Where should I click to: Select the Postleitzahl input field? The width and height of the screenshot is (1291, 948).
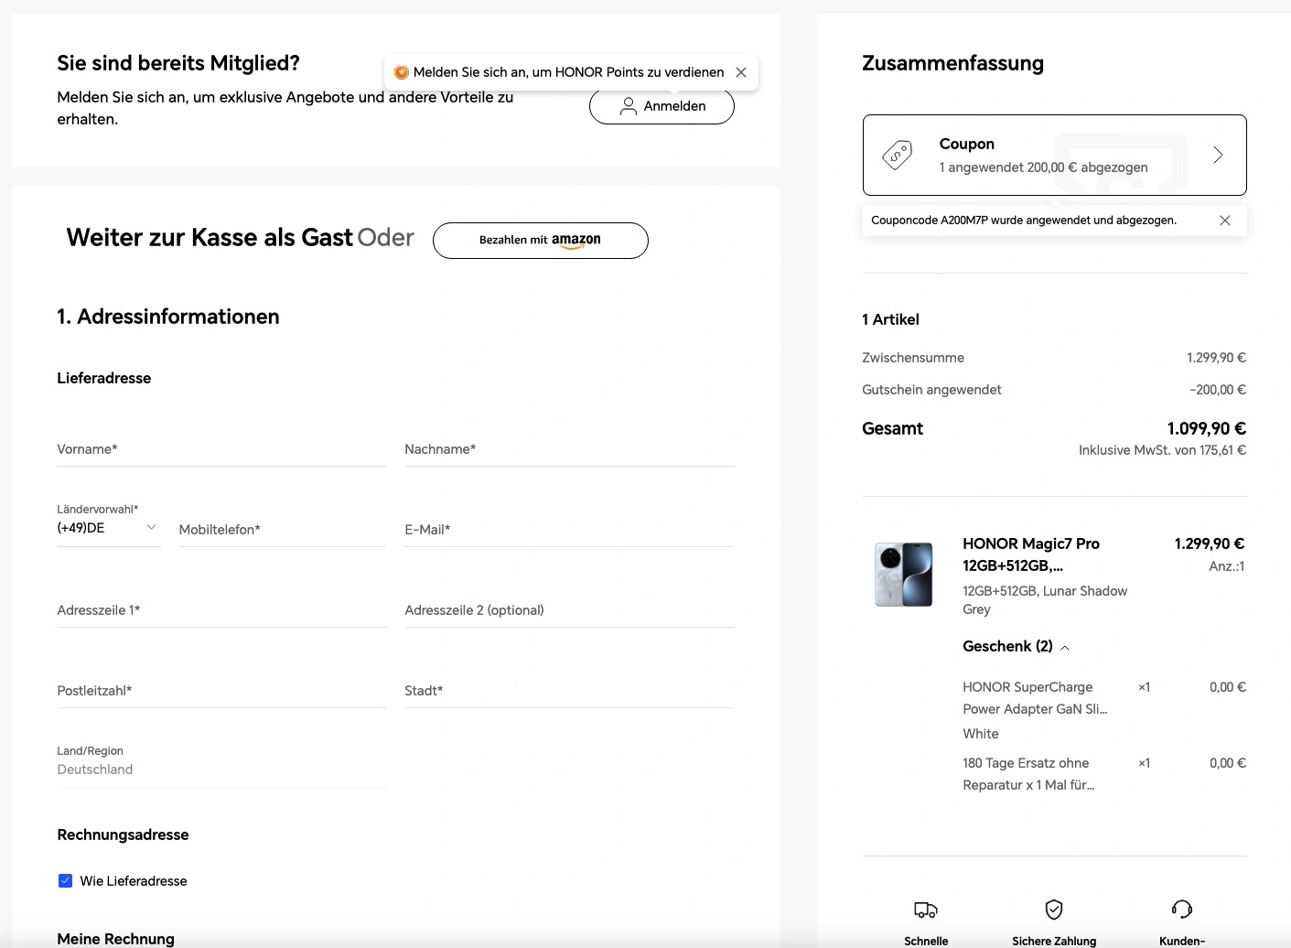point(222,691)
